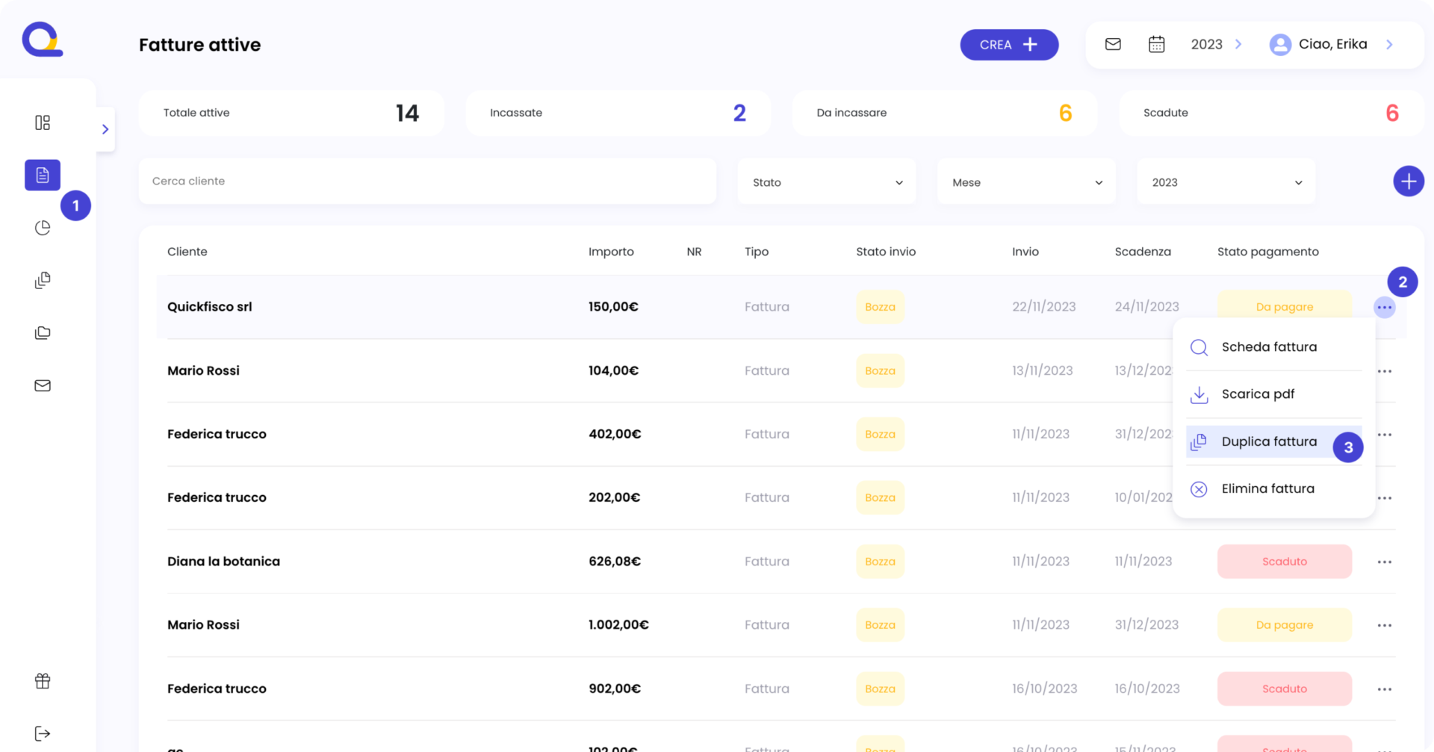The height and width of the screenshot is (752, 1434).
Task: Open the pie chart reports icon
Action: [x=43, y=228]
